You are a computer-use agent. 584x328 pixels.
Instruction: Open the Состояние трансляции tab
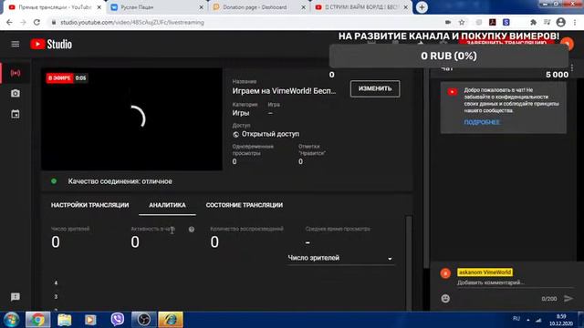[x=245, y=205]
